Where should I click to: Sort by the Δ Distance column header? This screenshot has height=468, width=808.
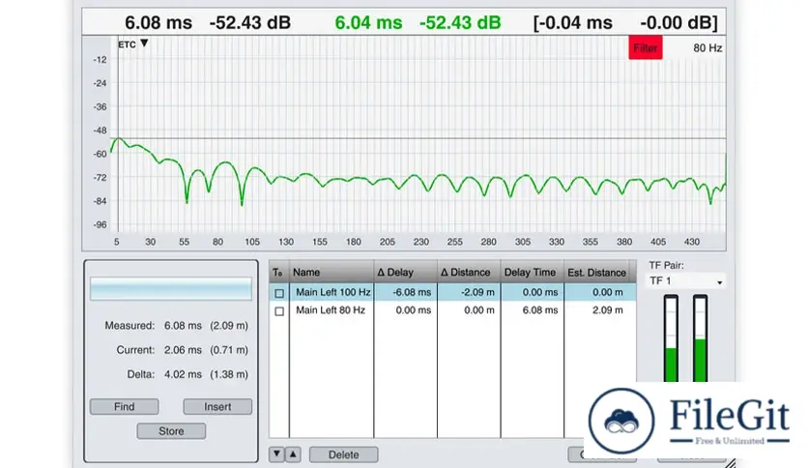pyautogui.click(x=469, y=272)
